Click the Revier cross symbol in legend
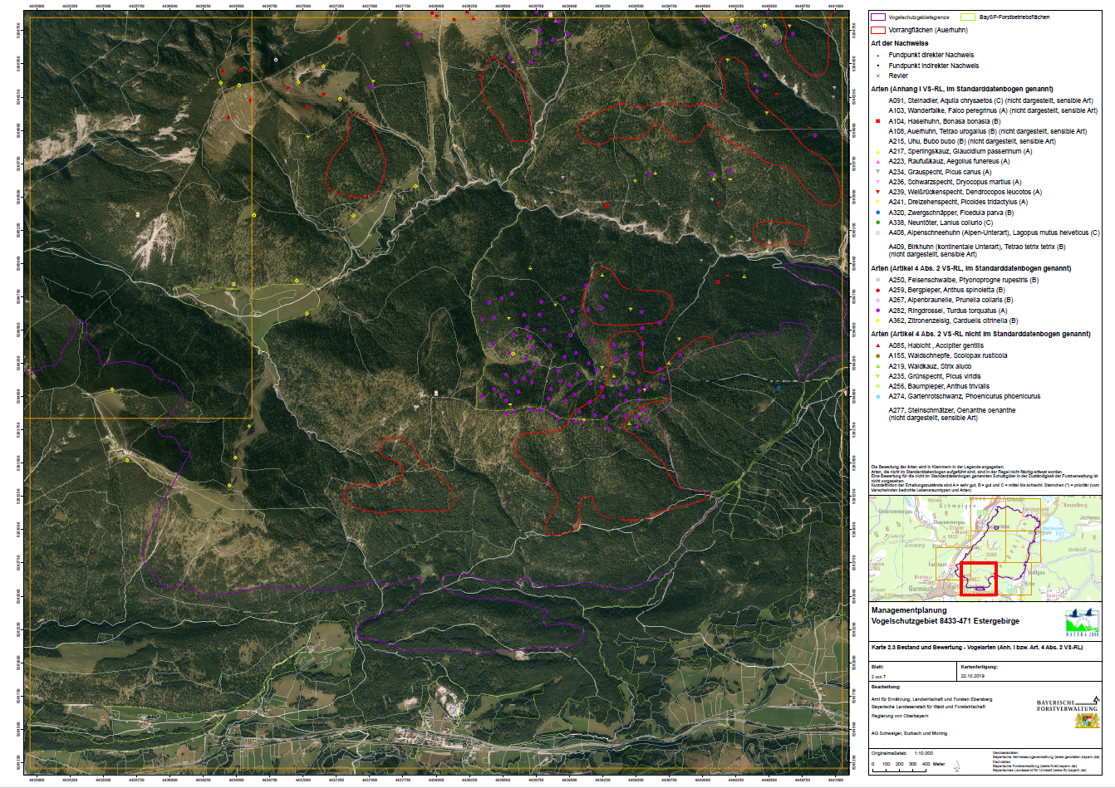The width and height of the screenshot is (1115, 788). tap(878, 76)
